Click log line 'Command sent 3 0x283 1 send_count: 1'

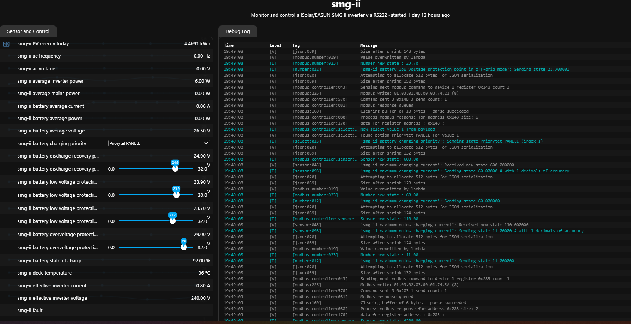(x=403, y=291)
